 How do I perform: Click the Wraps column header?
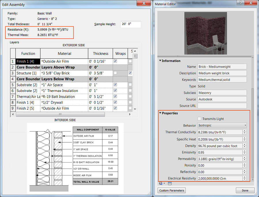(x=120, y=53)
